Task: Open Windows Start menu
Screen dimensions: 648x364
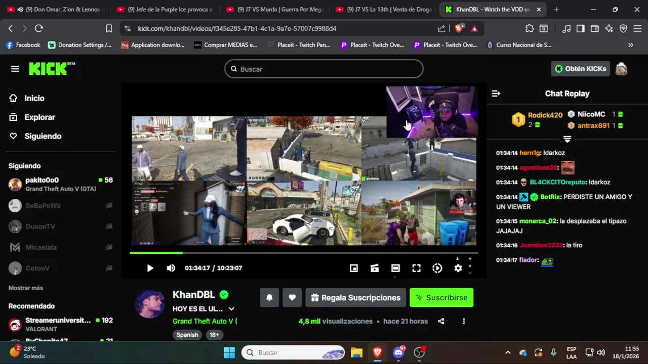Action: click(229, 352)
